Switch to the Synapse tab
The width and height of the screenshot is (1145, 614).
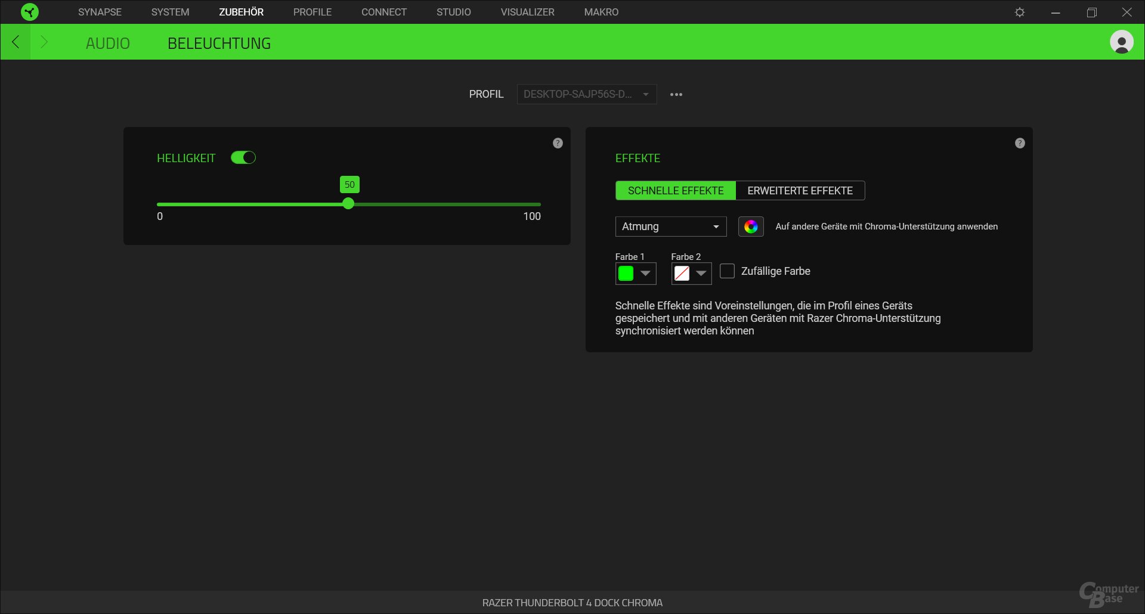coord(100,12)
